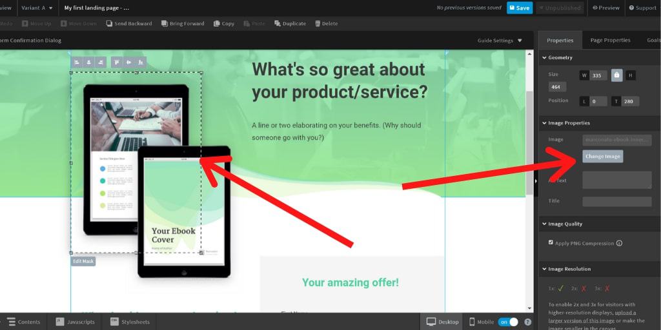The width and height of the screenshot is (661, 330).
Task: Click the greyed Move Down button
Action: coord(79,24)
